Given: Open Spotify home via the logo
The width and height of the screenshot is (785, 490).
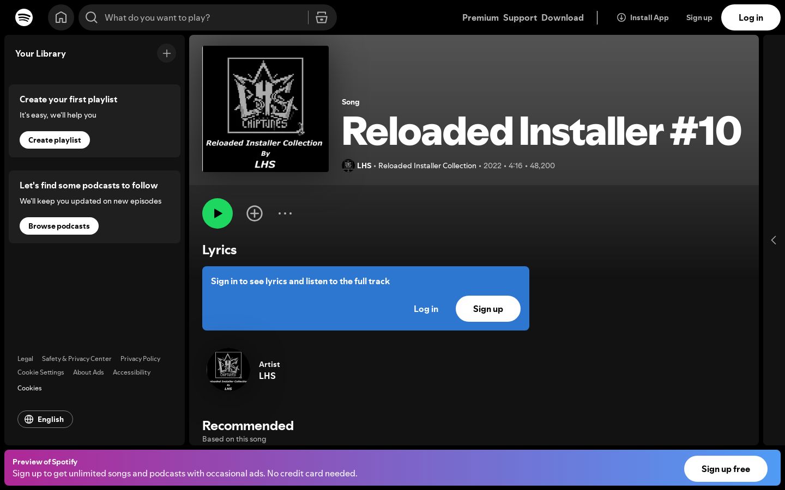Looking at the screenshot, I should point(24,17).
